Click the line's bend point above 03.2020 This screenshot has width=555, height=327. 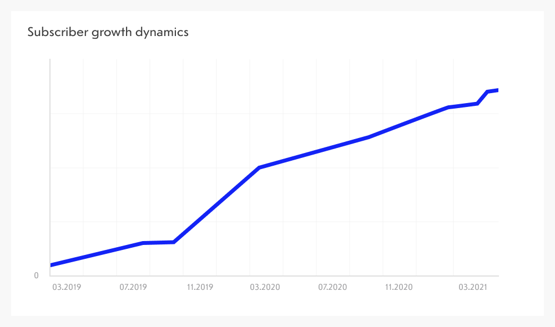(x=259, y=167)
